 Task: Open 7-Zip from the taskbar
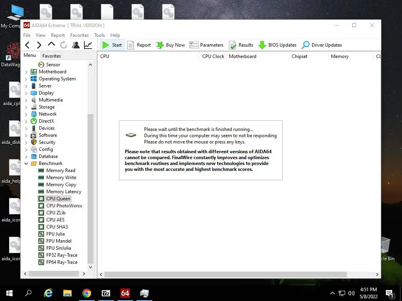click(106, 293)
